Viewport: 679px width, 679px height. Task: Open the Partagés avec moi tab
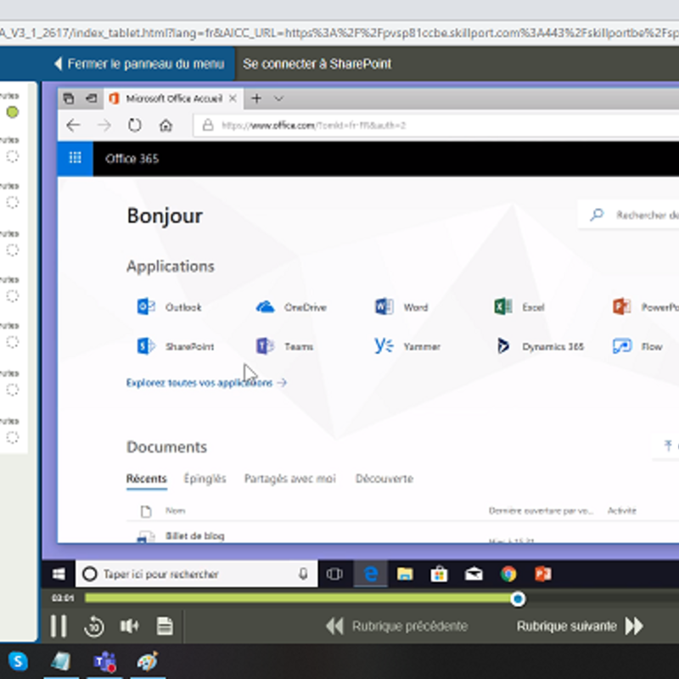tap(289, 479)
